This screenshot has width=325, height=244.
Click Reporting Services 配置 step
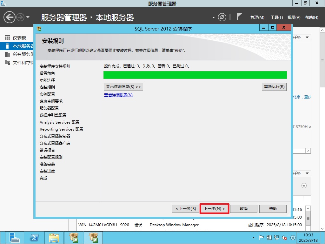pyautogui.click(x=61, y=129)
